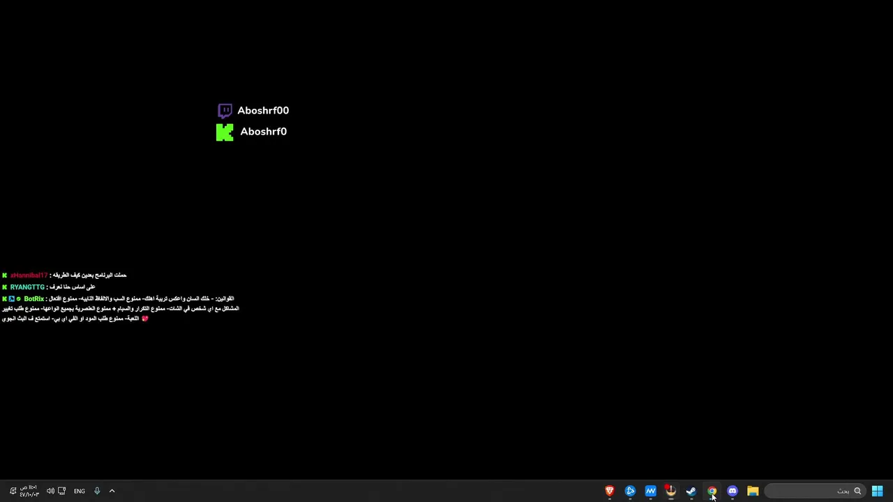Screen dimensions: 893x502
Task: Click the Kick logo beside Aboshrf0
Action: pos(225,132)
